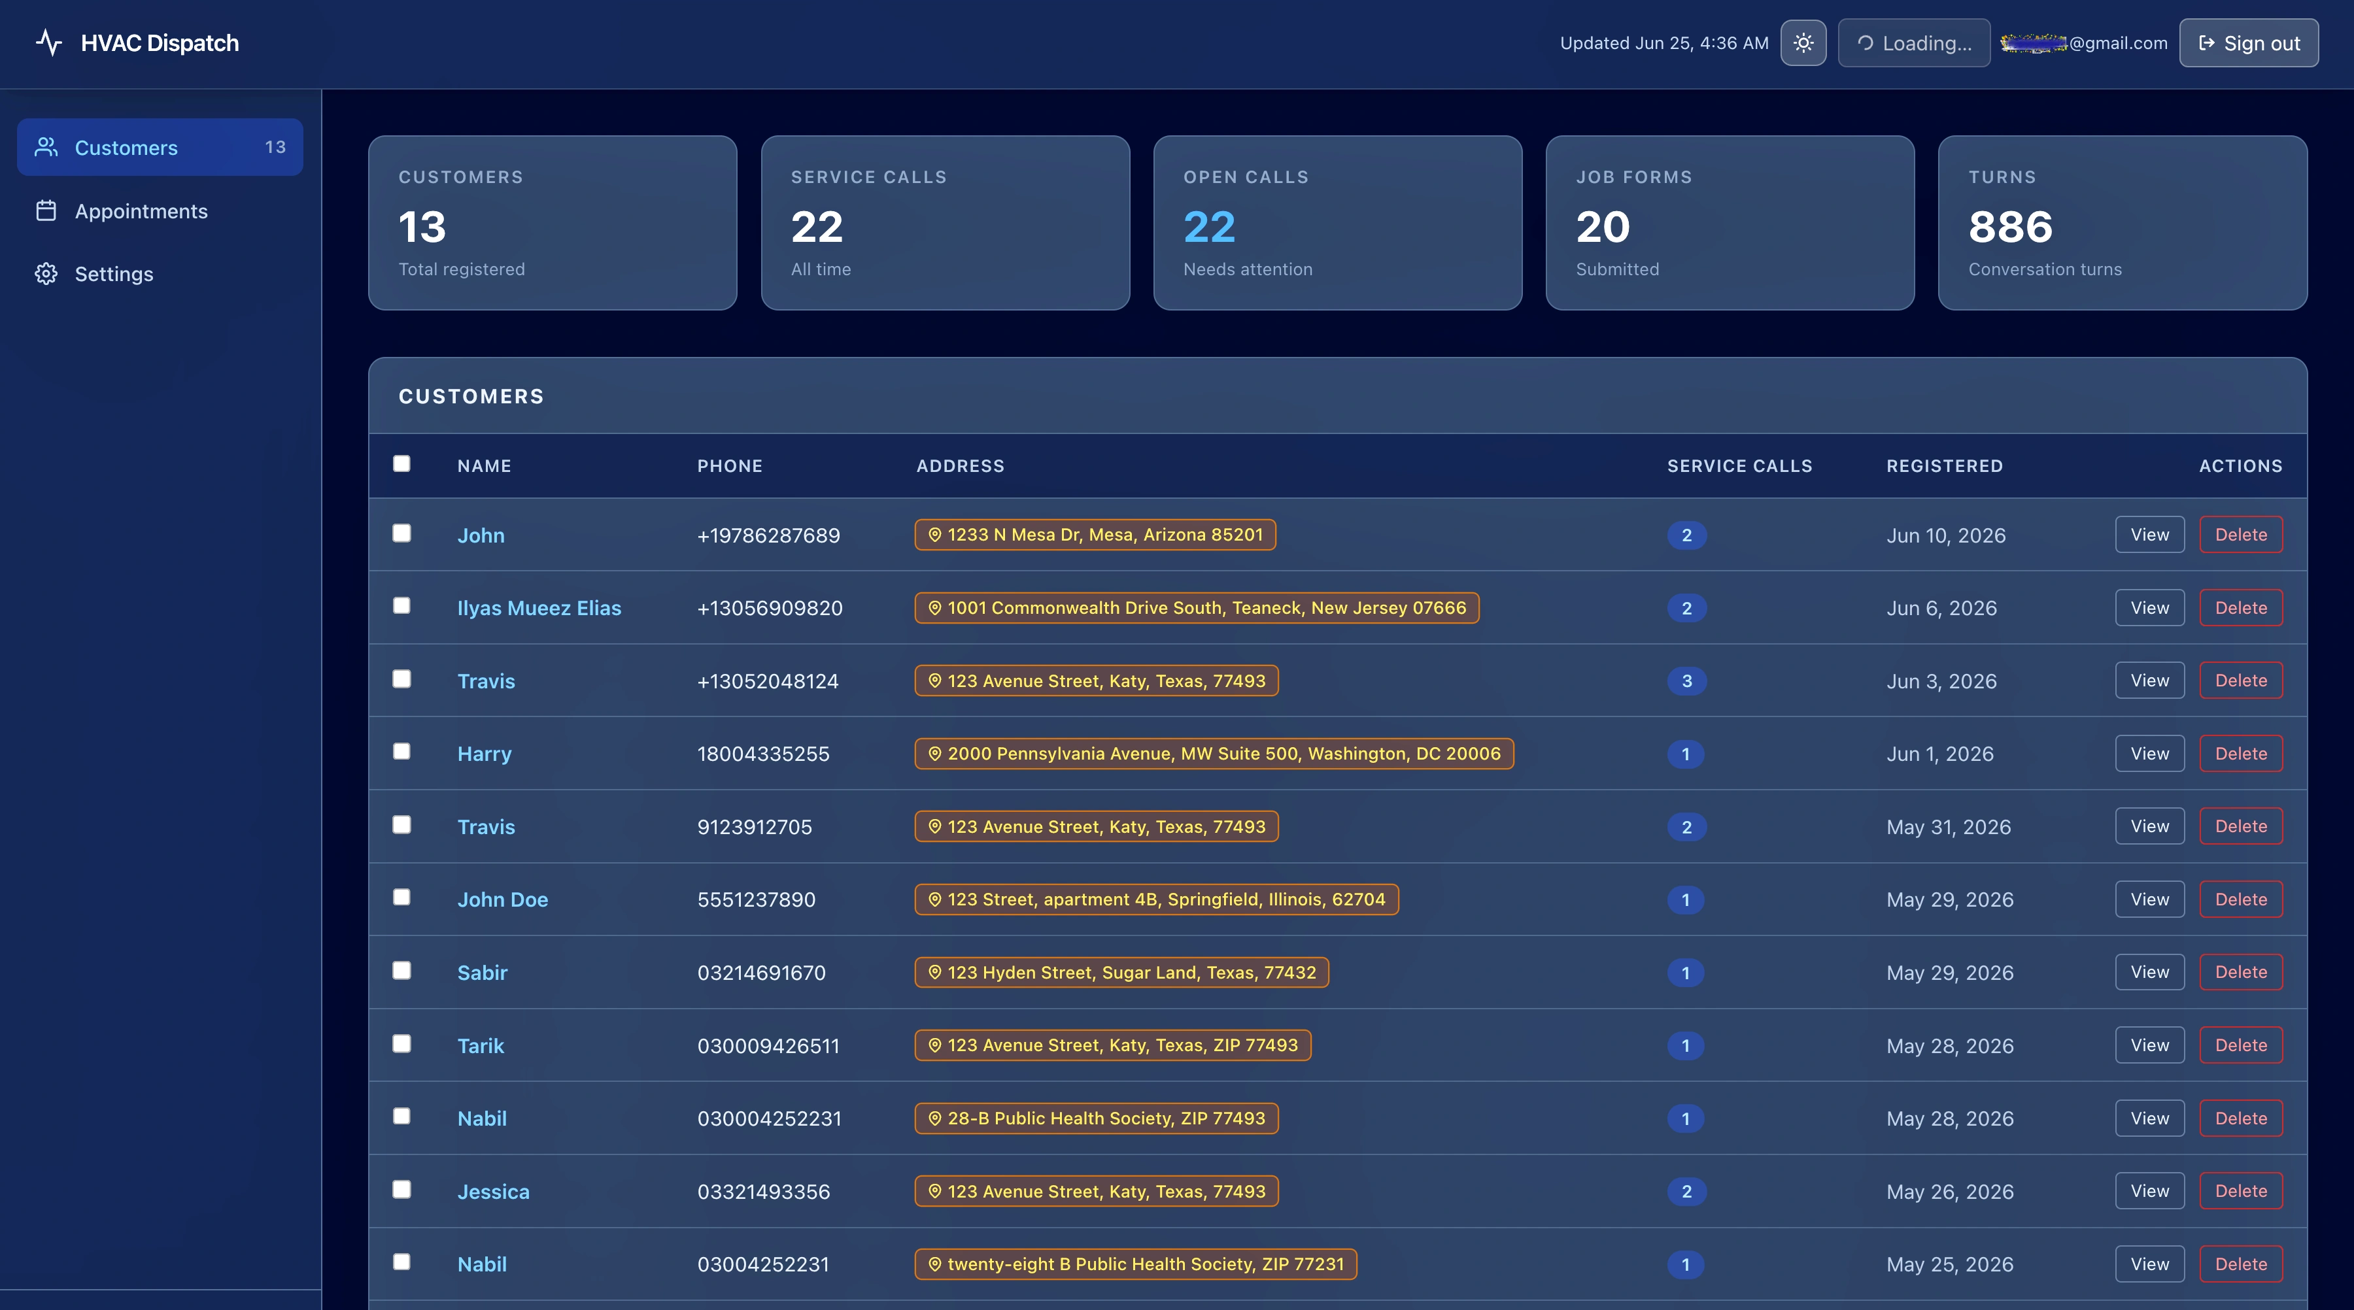Click Delete for Sabir's row
2354x1310 pixels.
(x=2241, y=972)
